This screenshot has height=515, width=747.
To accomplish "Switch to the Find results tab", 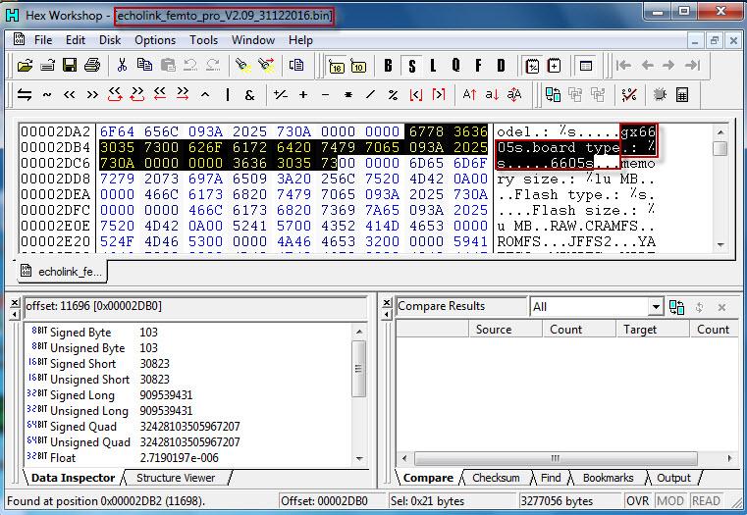I will [x=551, y=478].
